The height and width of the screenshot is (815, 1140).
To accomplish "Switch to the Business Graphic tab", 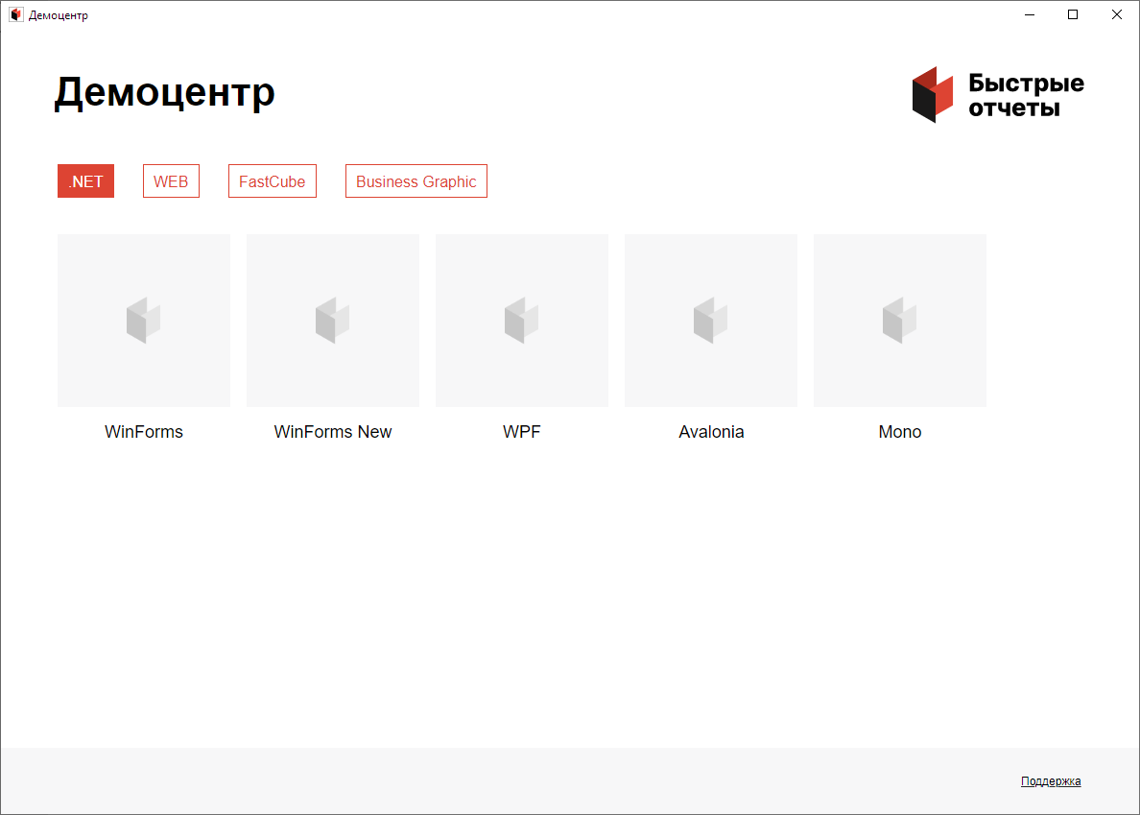I will pyautogui.click(x=416, y=181).
